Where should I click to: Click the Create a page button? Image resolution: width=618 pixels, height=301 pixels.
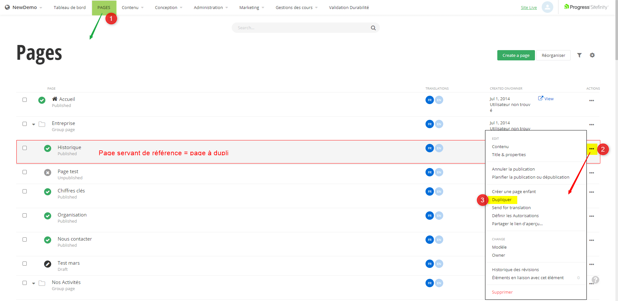pyautogui.click(x=516, y=55)
